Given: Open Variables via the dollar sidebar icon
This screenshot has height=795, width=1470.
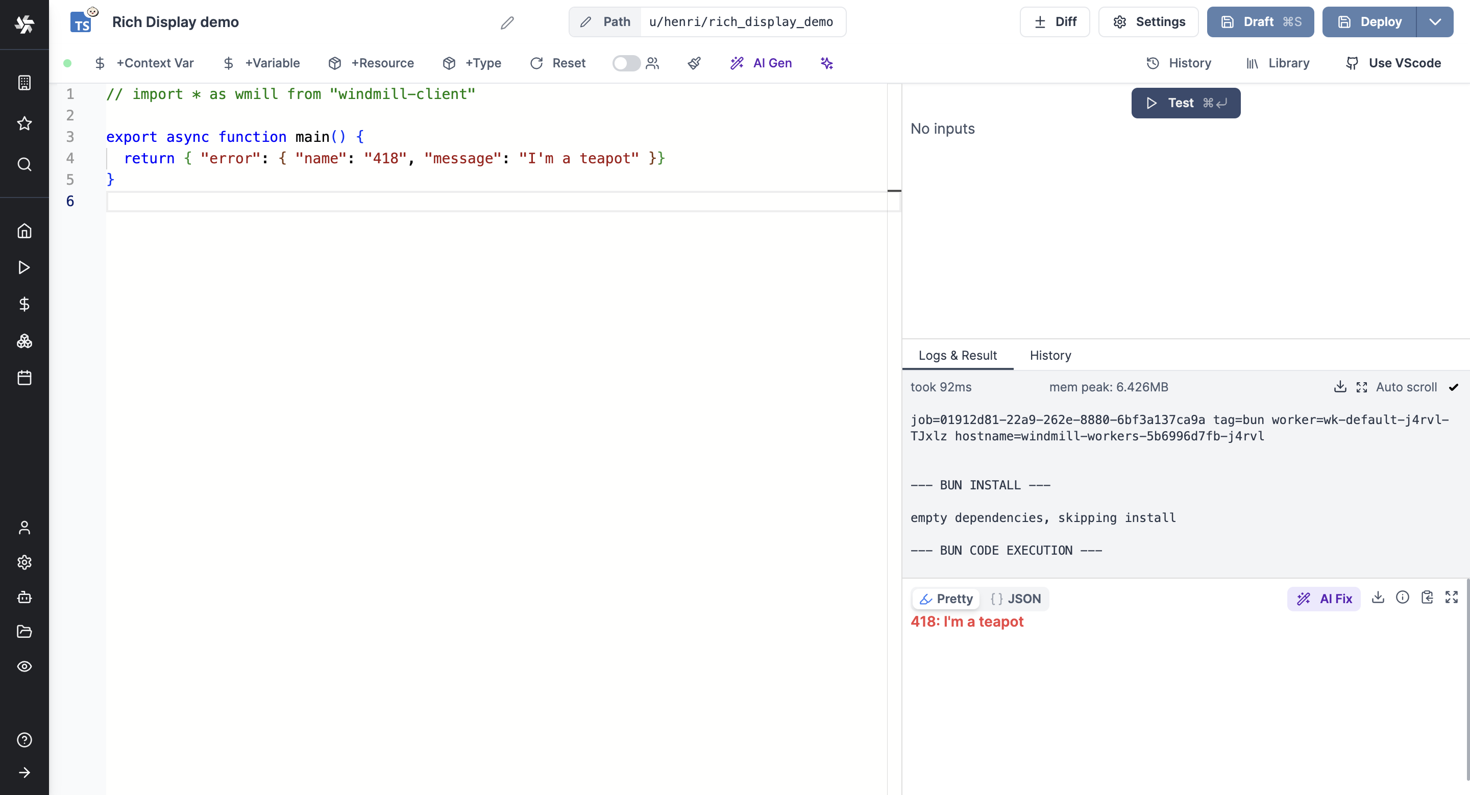Looking at the screenshot, I should pos(24,304).
